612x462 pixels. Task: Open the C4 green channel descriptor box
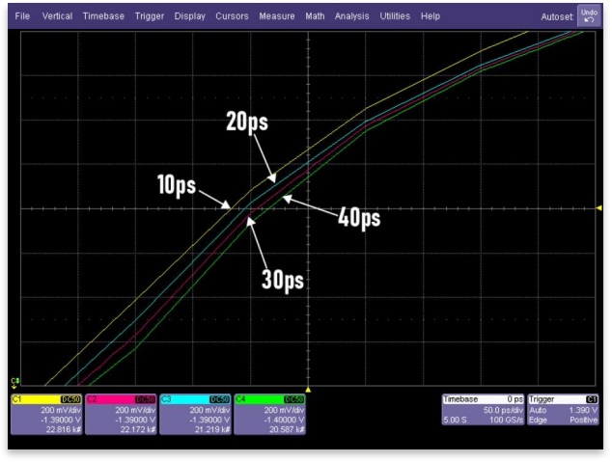(x=271, y=413)
